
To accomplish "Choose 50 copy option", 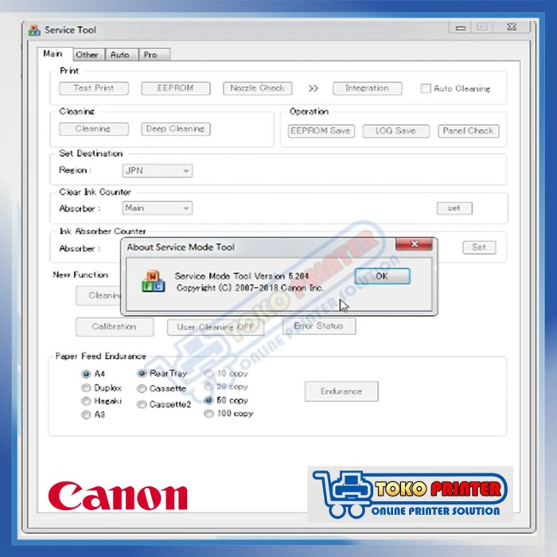I will [x=208, y=400].
